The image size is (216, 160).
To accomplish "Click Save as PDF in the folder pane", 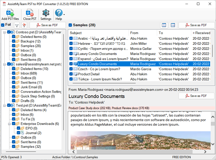I will (47, 25).
